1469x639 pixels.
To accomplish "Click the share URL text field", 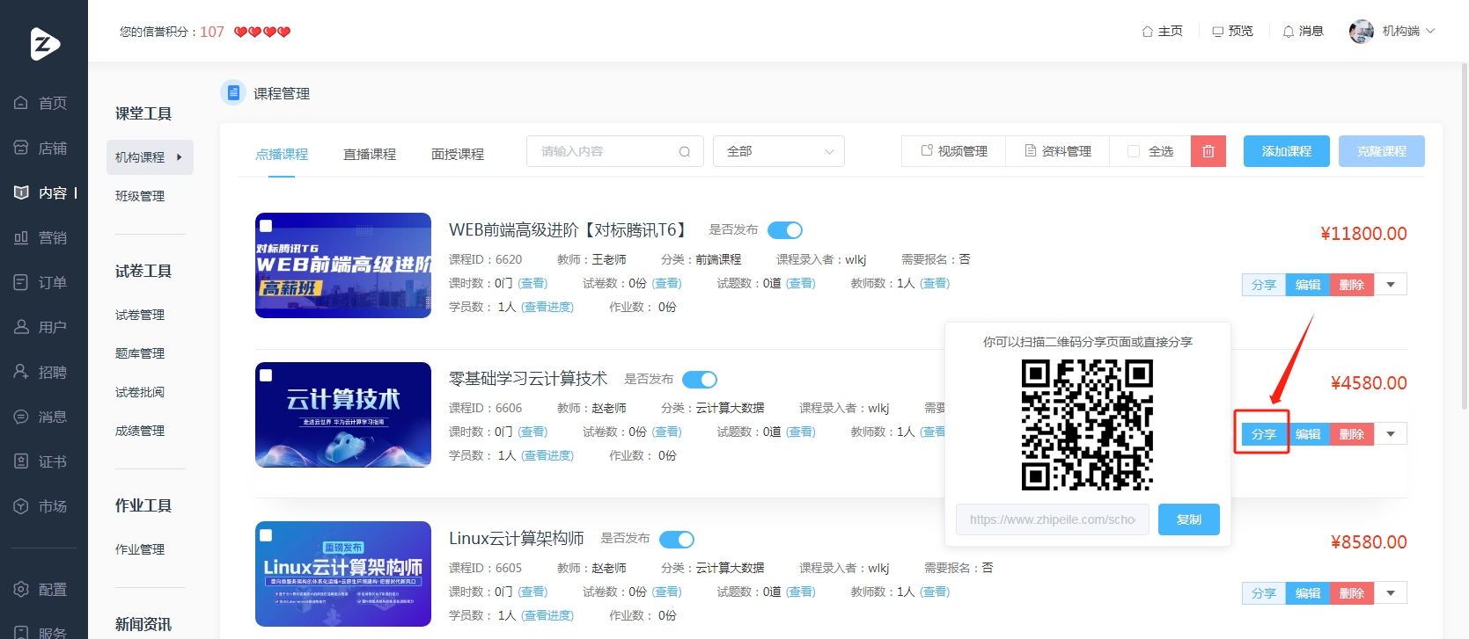I will (x=1053, y=519).
